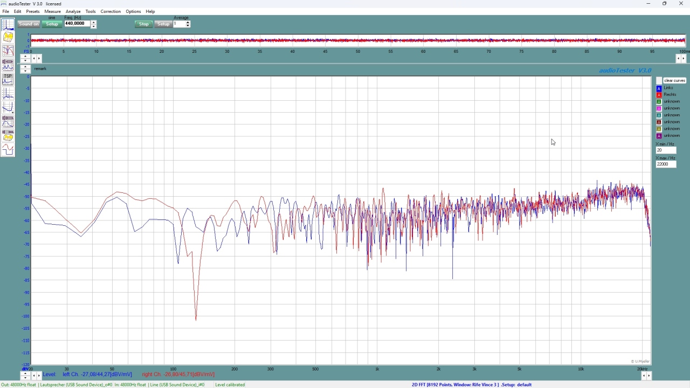Open the Measure menu

[53, 11]
